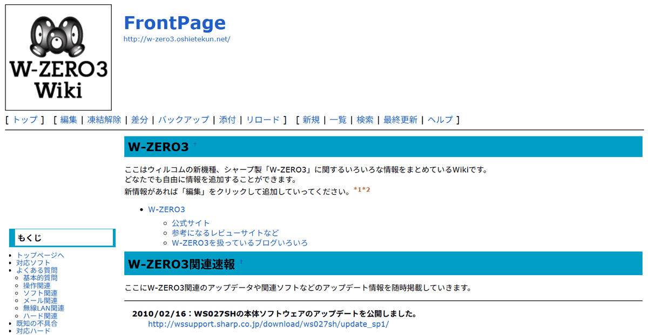Click the W-ZERO3 Wiki logo image
Viewport: 648px width, 335px height.
(58, 57)
